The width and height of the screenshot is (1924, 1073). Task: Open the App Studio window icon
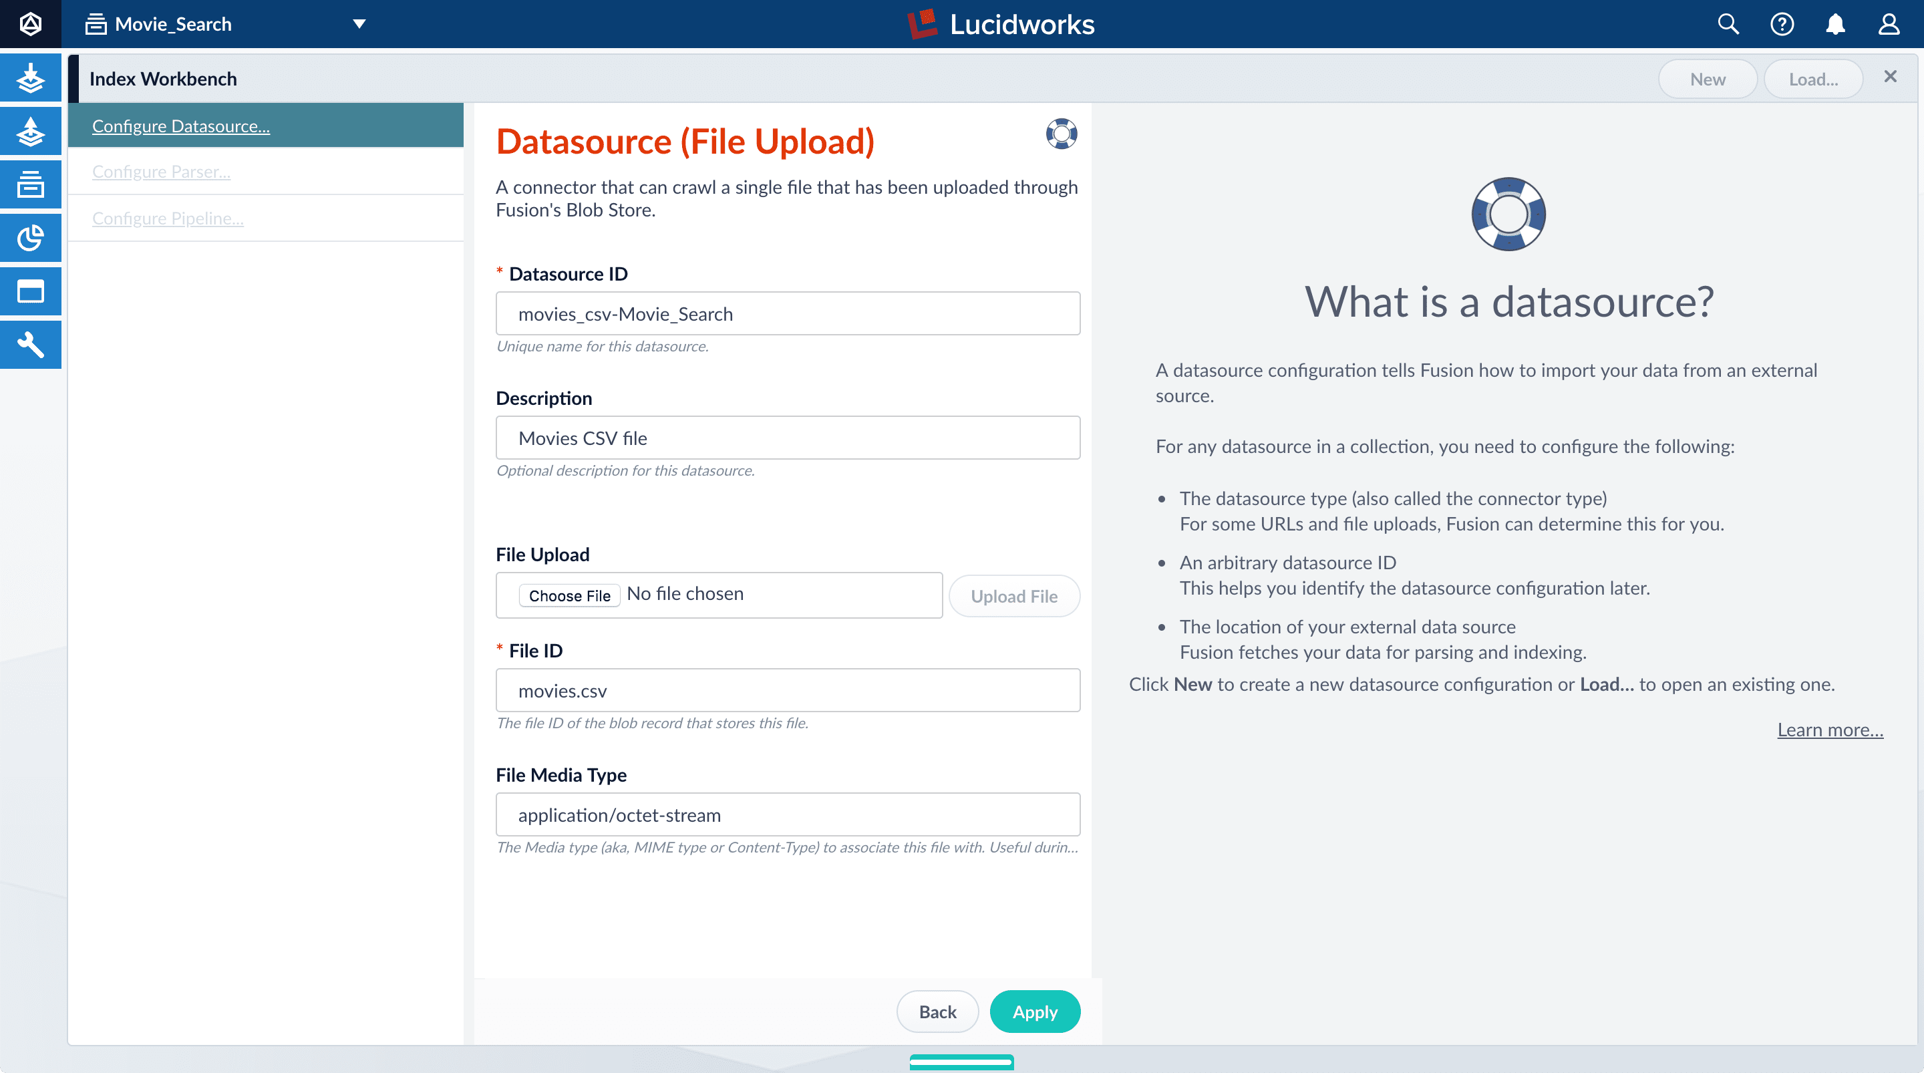pos(30,291)
